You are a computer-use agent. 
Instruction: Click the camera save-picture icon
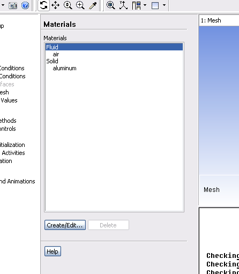pos(13,5)
